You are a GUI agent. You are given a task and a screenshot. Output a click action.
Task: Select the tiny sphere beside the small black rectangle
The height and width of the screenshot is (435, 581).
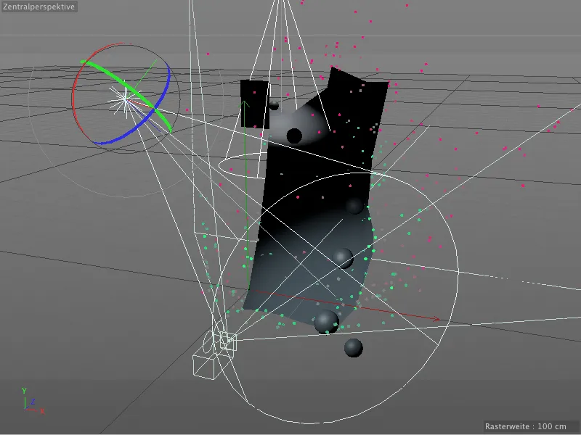[x=274, y=105]
